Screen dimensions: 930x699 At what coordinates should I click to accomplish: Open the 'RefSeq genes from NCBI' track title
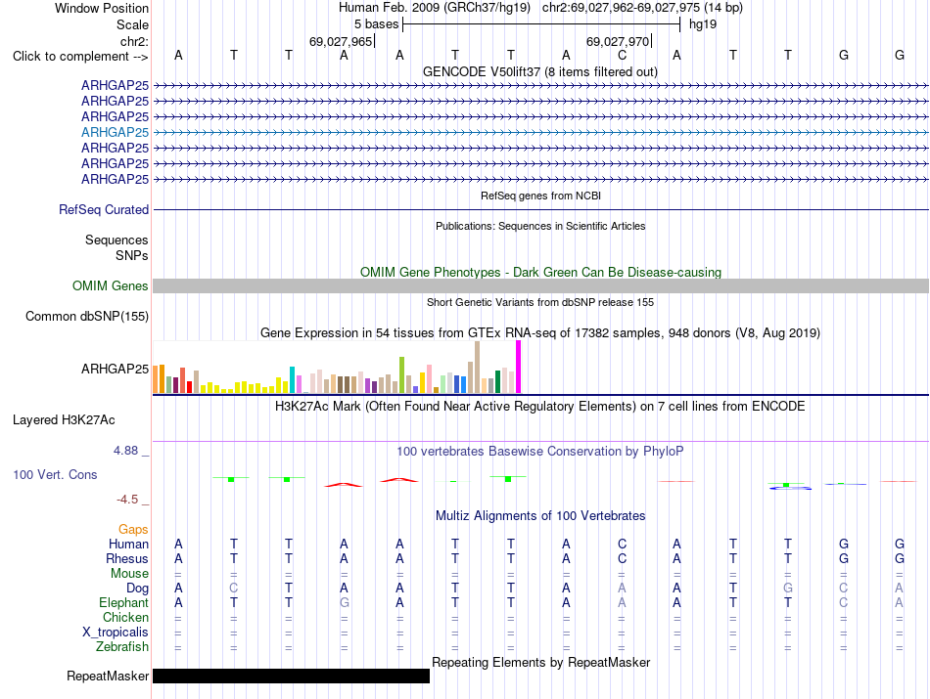(540, 196)
